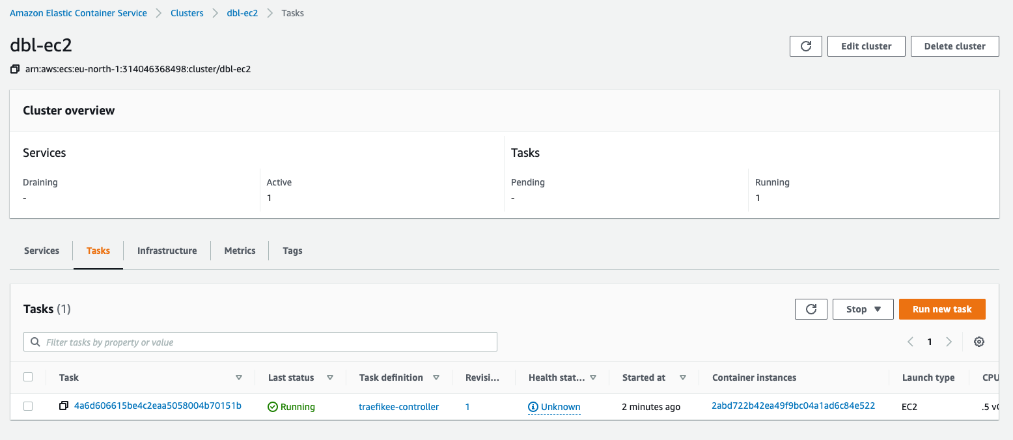The height and width of the screenshot is (440, 1013).
Task: Open Amazon Elastic Container Service breadcrumb
Action: click(78, 13)
